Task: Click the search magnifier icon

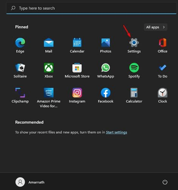Action: (13, 8)
